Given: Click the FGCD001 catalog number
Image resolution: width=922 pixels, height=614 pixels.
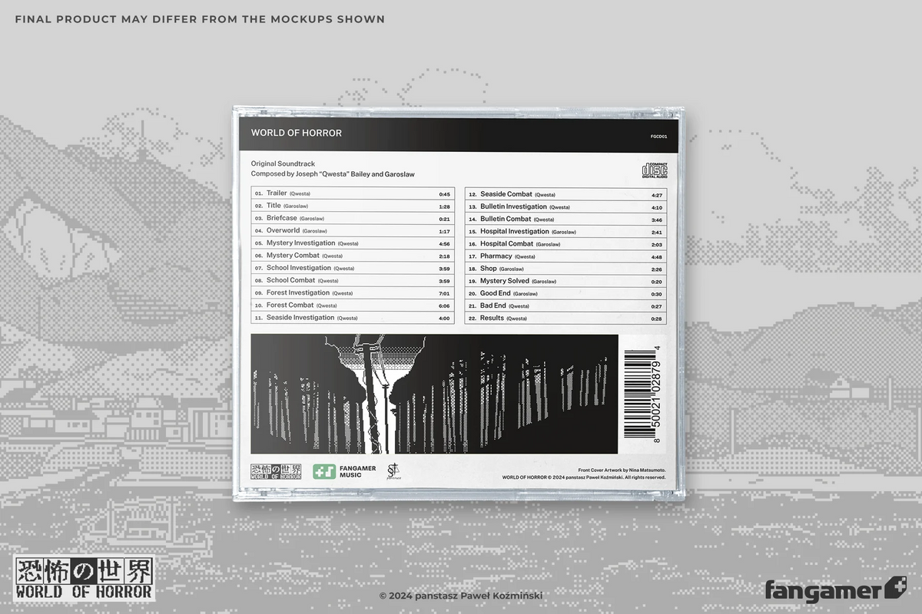Looking at the screenshot, I should [x=658, y=136].
